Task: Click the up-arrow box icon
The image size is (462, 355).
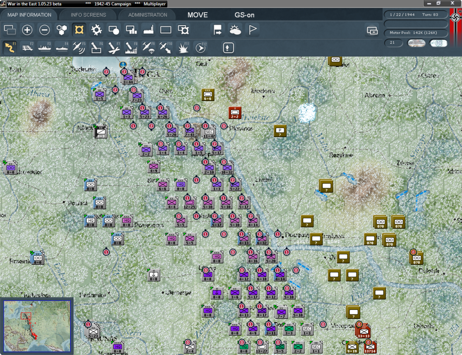Action: click(228, 48)
